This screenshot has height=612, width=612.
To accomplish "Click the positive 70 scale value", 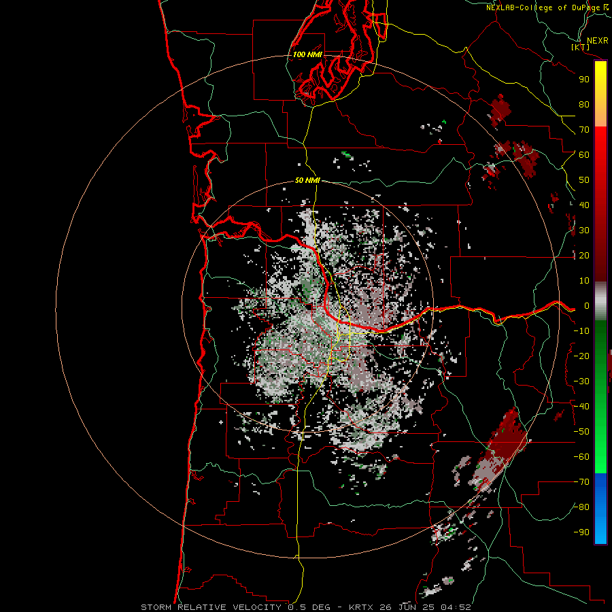I will click(x=584, y=130).
